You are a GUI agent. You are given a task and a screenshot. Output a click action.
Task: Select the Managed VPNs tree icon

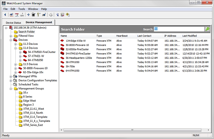coord(15,76)
